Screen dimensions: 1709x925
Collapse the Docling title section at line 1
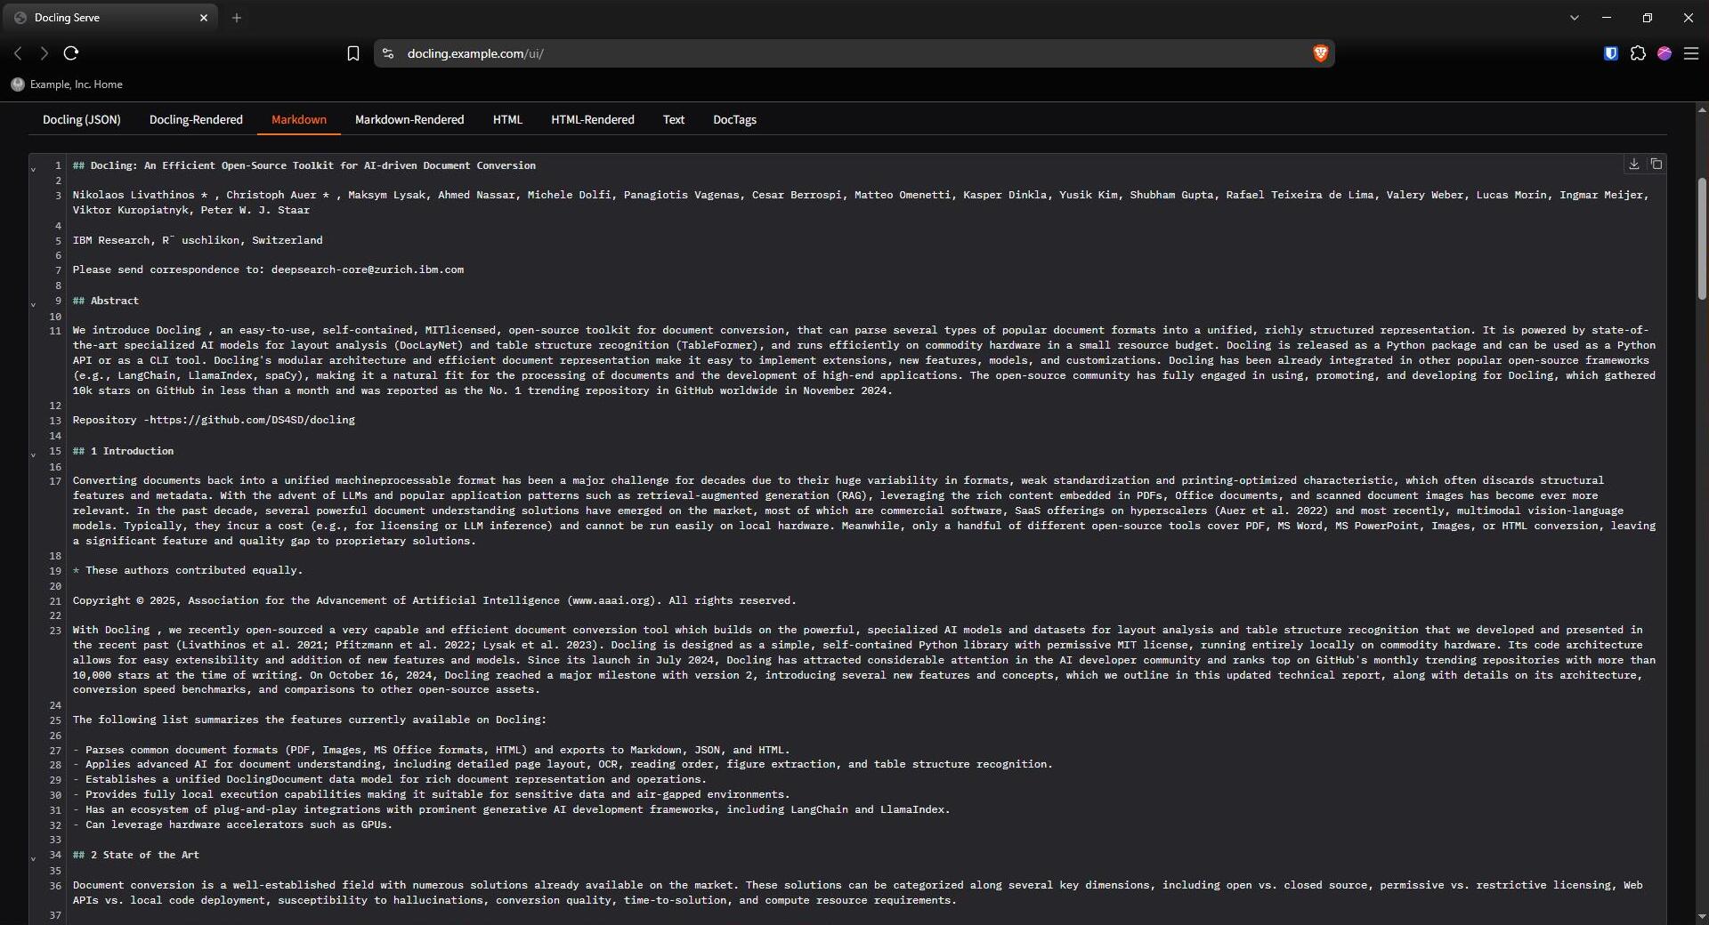(x=34, y=169)
